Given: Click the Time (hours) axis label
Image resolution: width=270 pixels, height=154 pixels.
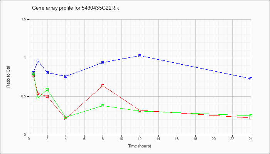Looking at the screenshot, I should click(x=140, y=146).
